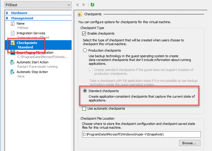212x151 pixels.
Task: Click the Automatic Stop Action icon
Action: coord(13,72)
